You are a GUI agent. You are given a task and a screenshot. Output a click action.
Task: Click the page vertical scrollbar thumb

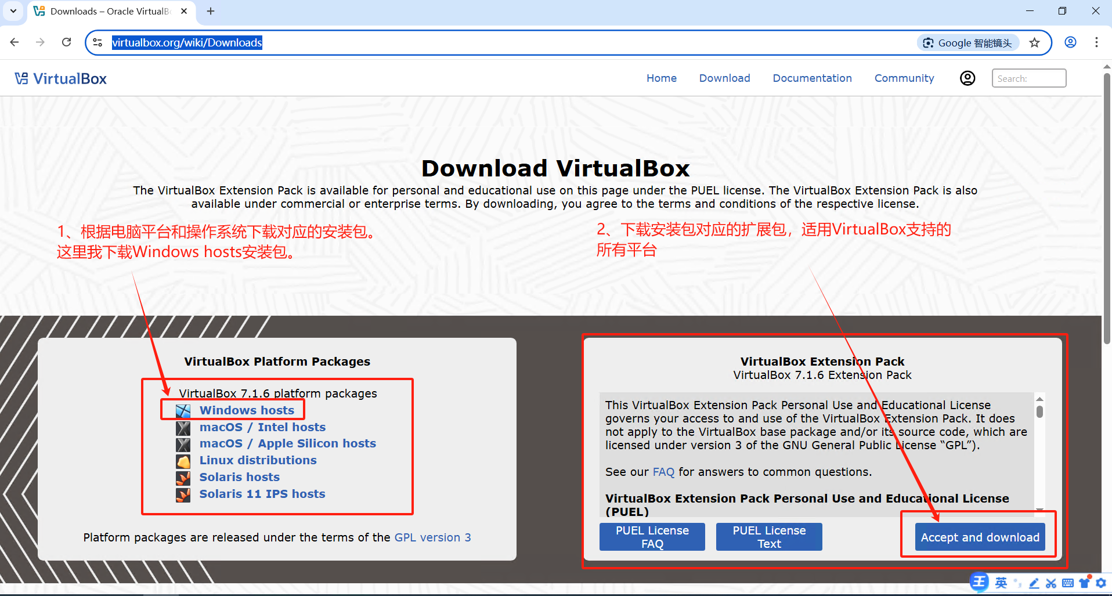[1107, 208]
